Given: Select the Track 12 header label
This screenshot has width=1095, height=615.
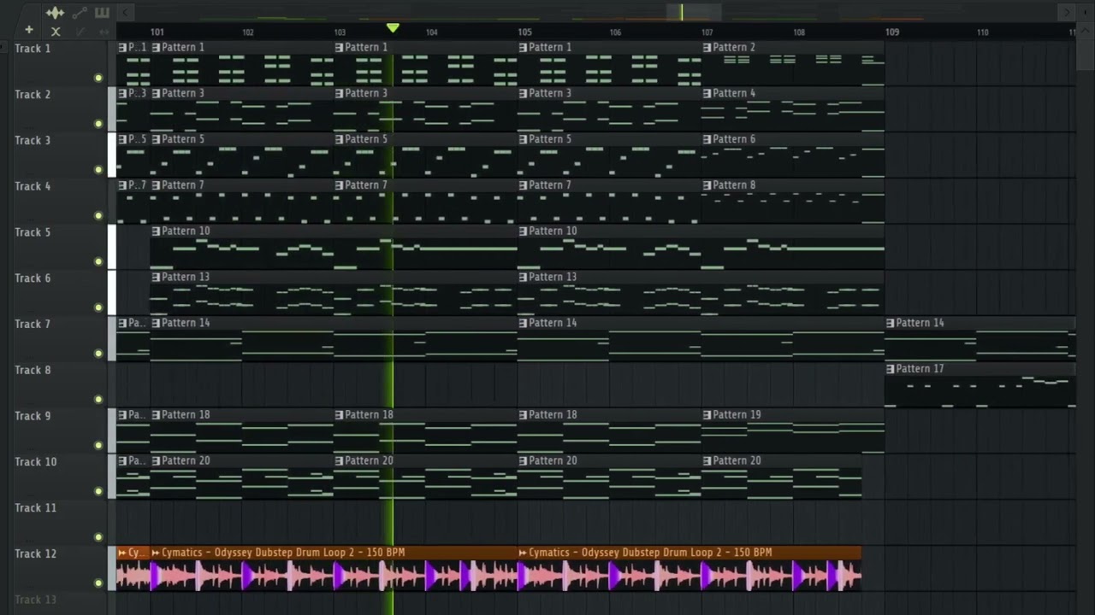Looking at the screenshot, I should [x=35, y=553].
